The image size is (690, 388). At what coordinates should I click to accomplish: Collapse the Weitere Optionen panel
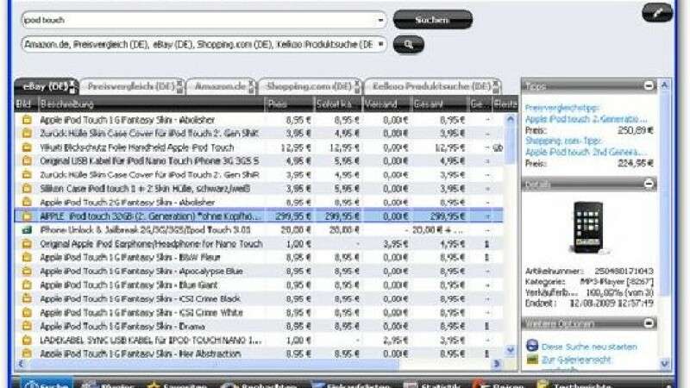coord(649,323)
